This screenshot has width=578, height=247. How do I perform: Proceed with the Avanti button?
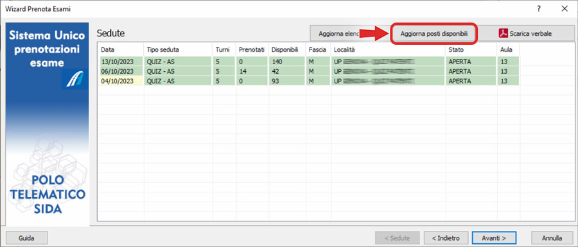pos(494,238)
